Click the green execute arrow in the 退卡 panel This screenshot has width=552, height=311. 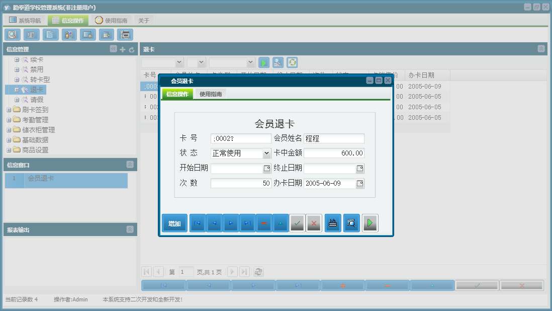pyautogui.click(x=263, y=62)
